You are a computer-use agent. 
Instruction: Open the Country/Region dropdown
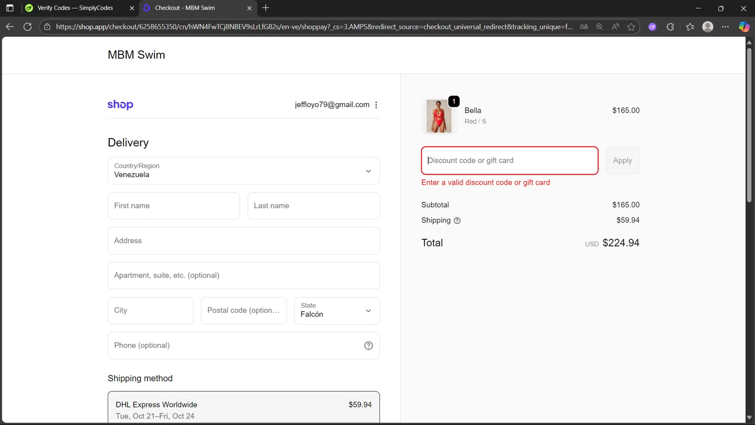pos(244,171)
